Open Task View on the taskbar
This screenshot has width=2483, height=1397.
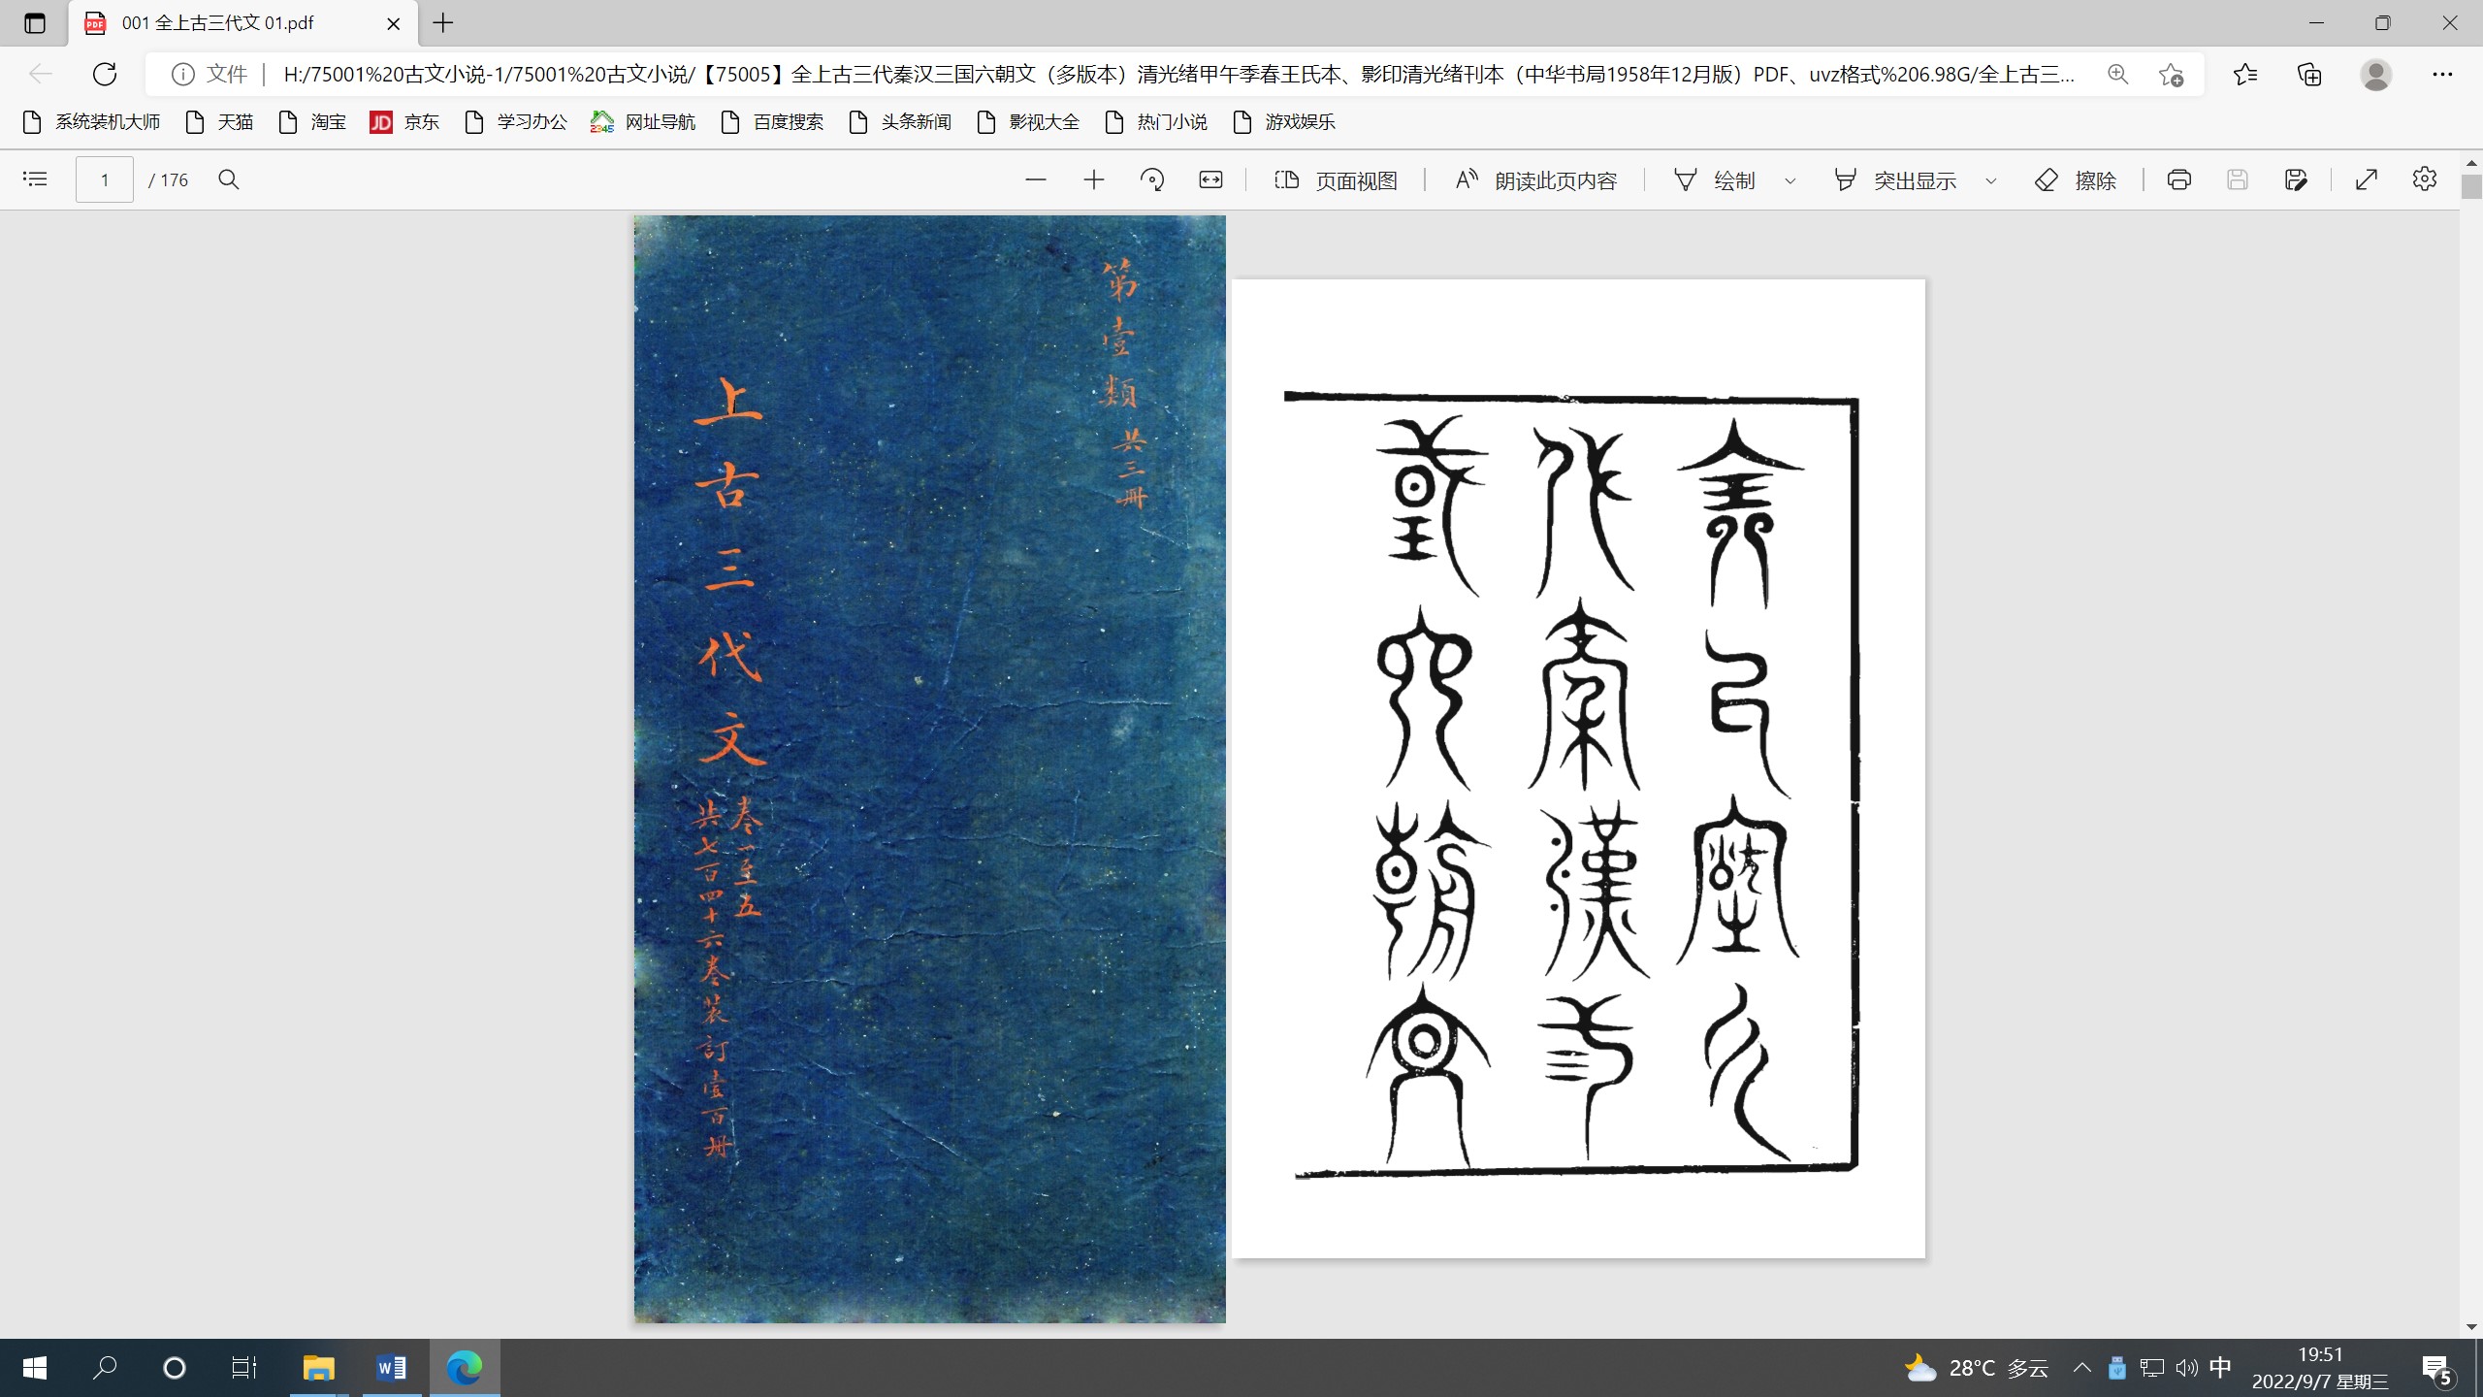point(244,1368)
